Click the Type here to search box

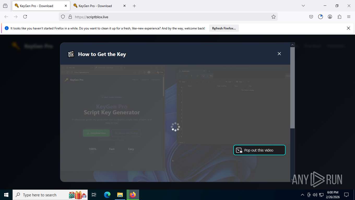[x=50, y=195]
